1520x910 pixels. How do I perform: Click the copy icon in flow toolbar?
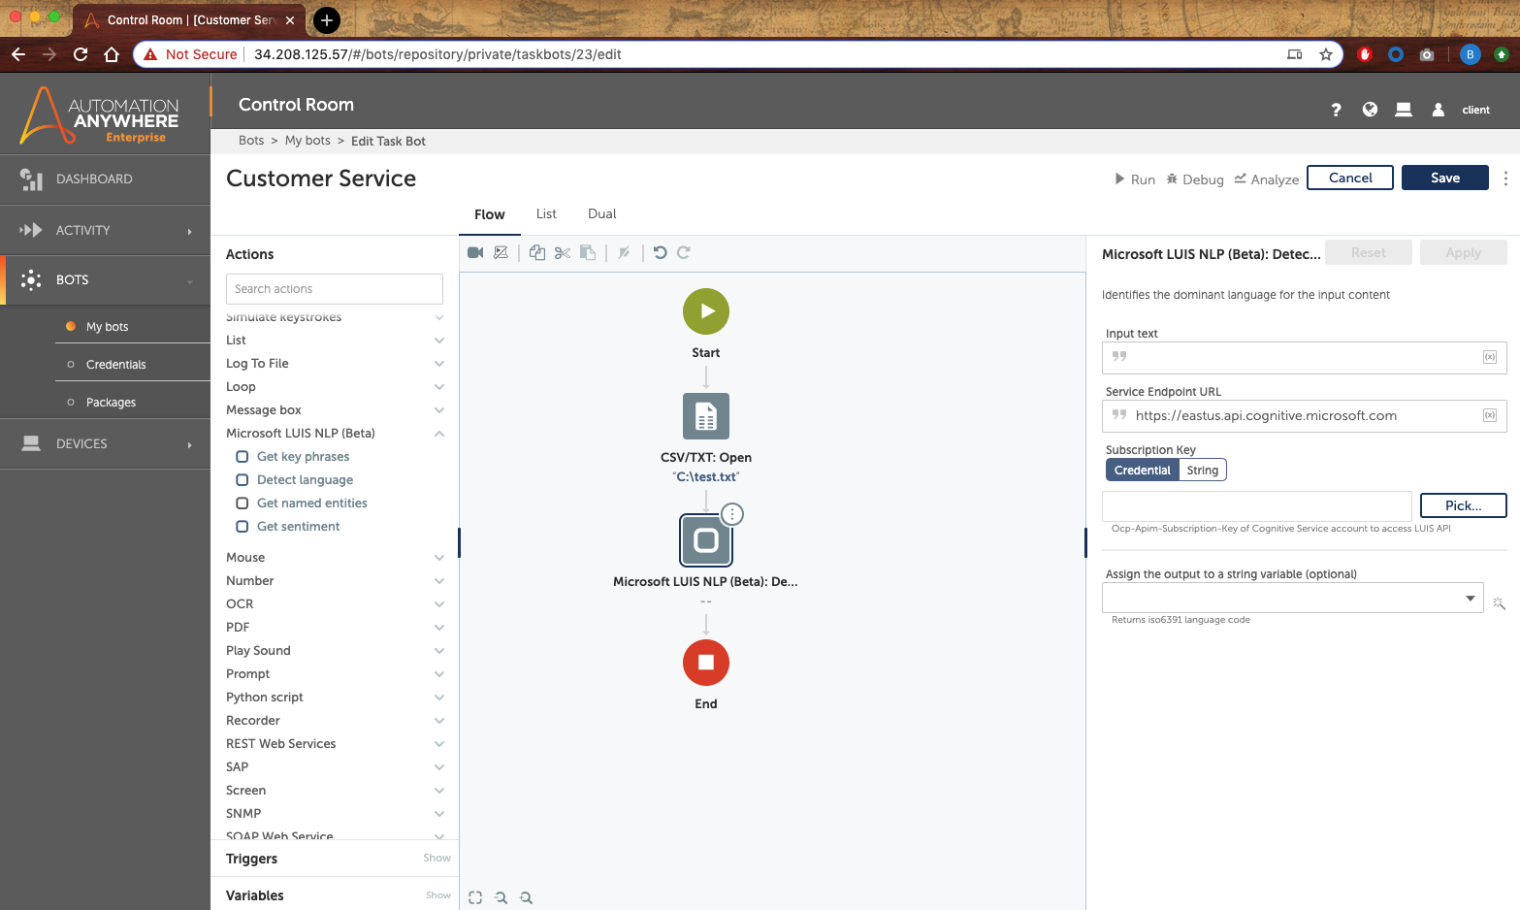click(536, 252)
